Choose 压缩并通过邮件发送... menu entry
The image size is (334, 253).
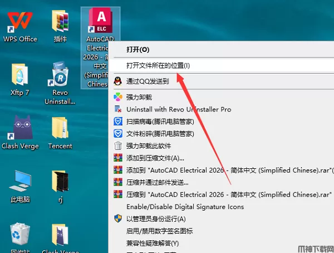point(222,182)
